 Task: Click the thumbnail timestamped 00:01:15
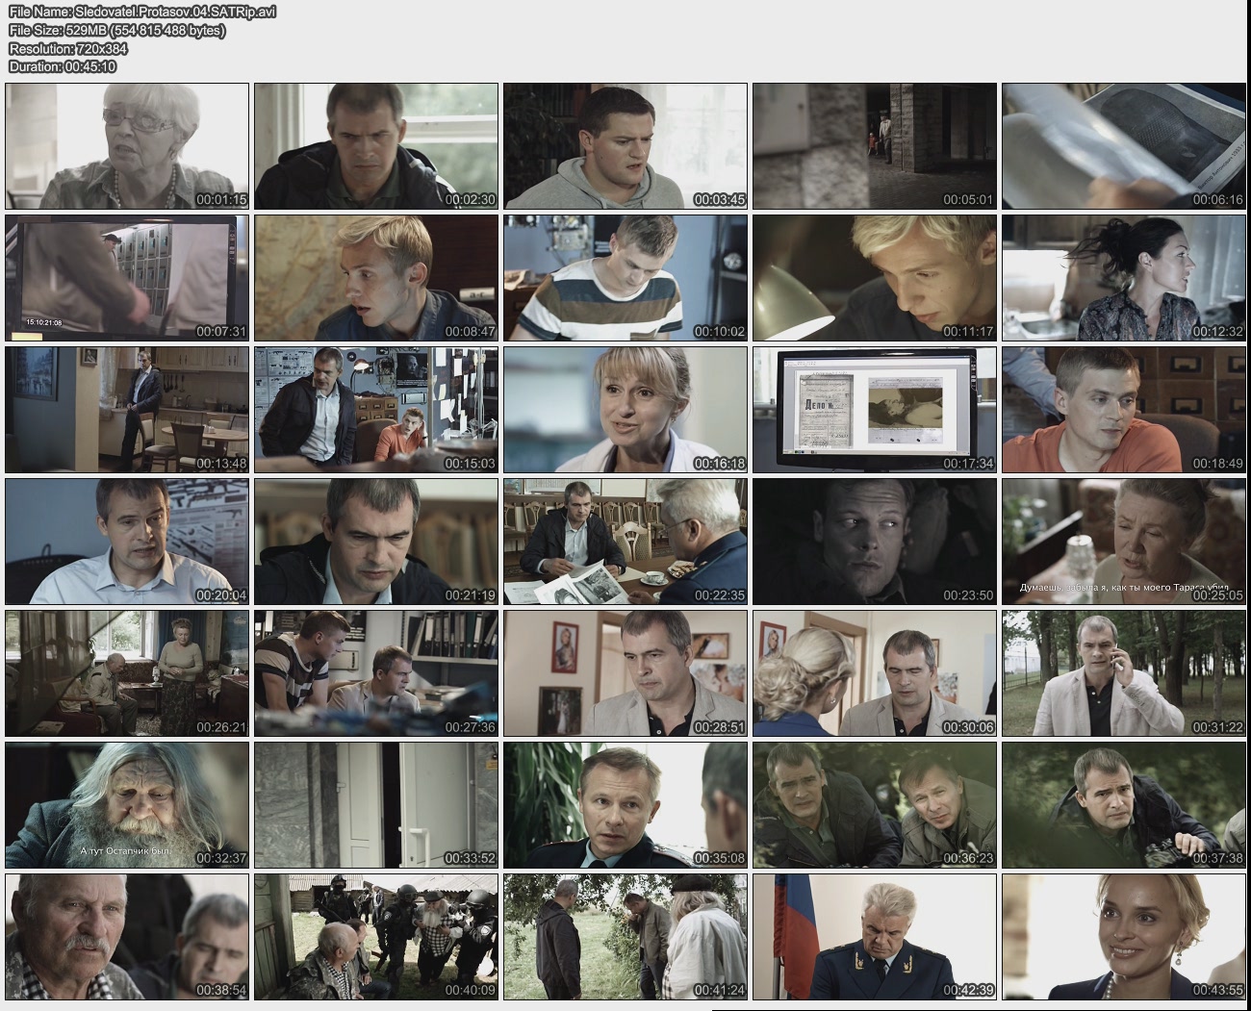[127, 146]
